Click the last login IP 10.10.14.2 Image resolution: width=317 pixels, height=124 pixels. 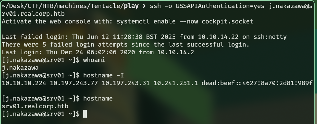pyautogui.click(x=176, y=52)
